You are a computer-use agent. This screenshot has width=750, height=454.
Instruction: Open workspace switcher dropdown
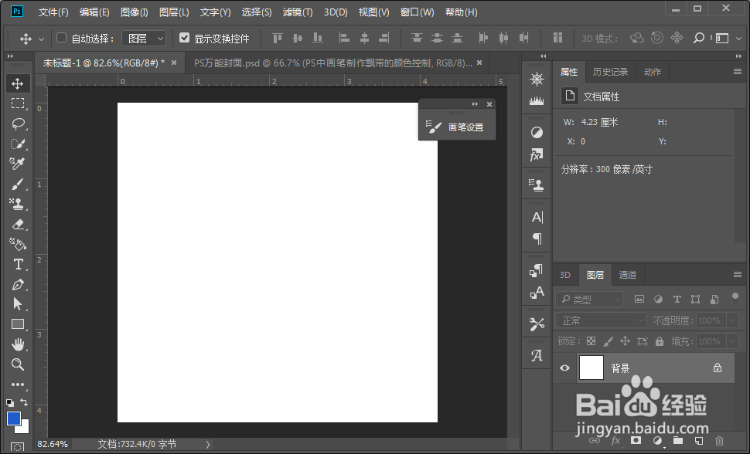click(728, 39)
